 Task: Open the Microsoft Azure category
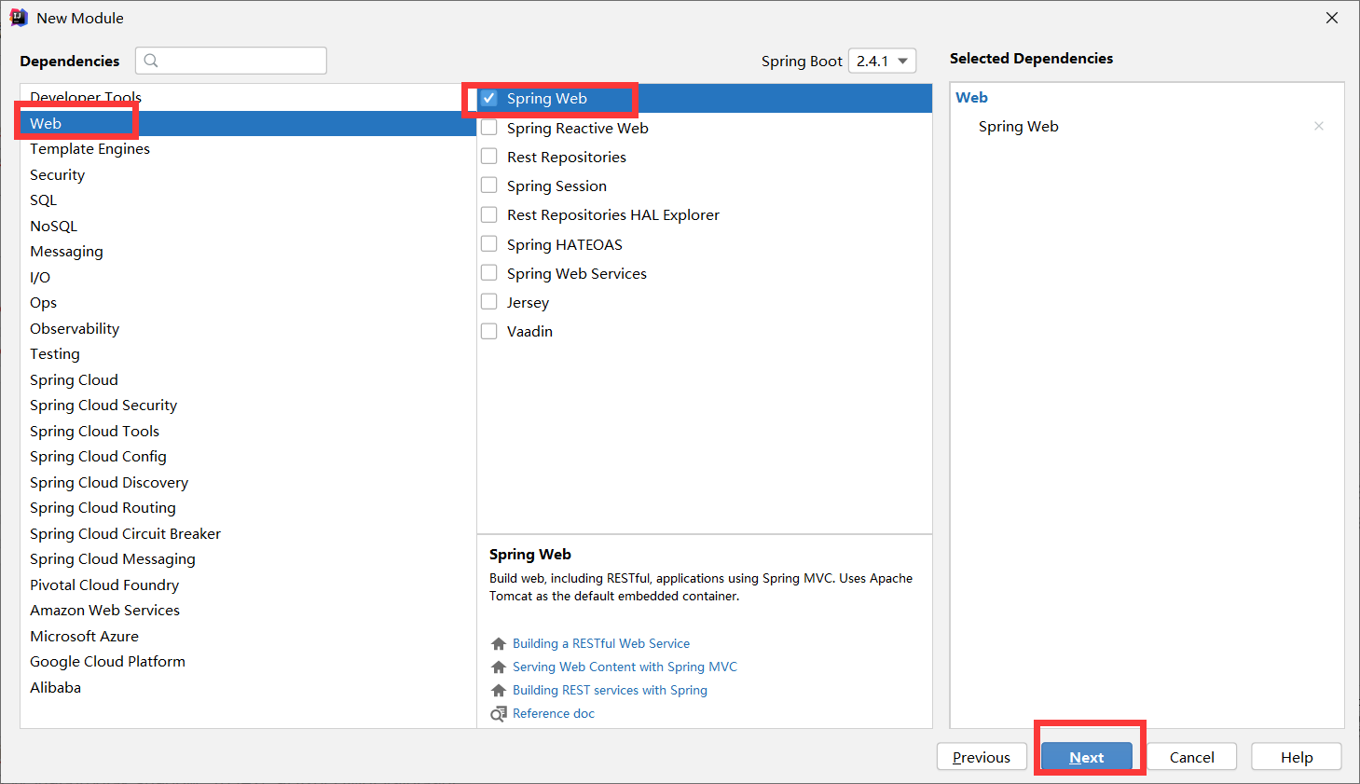pos(248,636)
